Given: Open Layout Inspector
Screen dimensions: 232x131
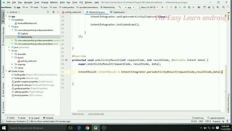Looking at the screenshot, I should tap(216, 118).
